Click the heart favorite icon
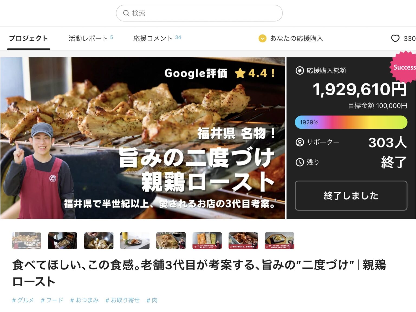The image size is (416, 312). [395, 38]
